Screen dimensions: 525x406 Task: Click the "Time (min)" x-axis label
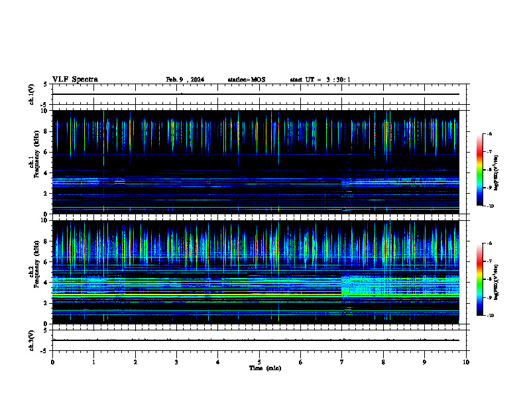(x=265, y=368)
